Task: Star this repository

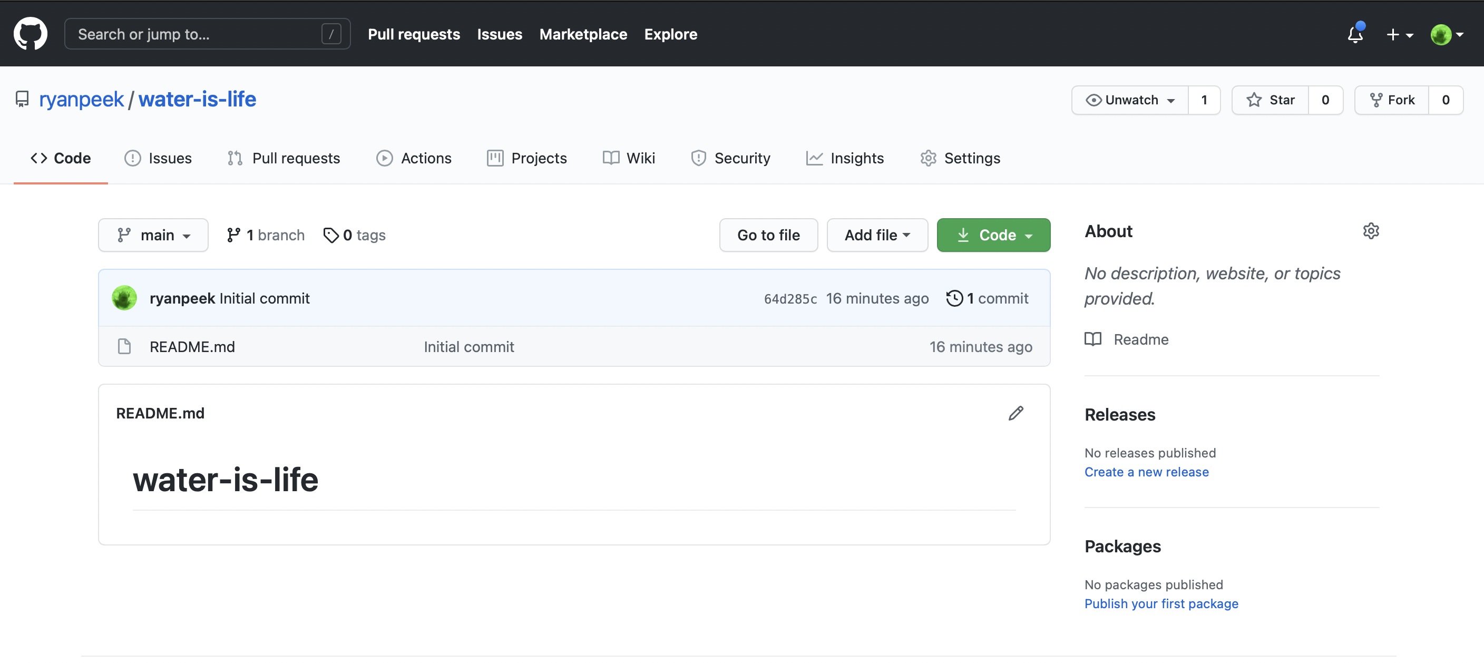Action: click(1270, 100)
